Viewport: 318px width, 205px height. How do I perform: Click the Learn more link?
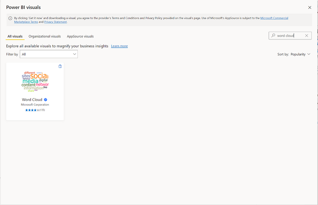tap(120, 46)
